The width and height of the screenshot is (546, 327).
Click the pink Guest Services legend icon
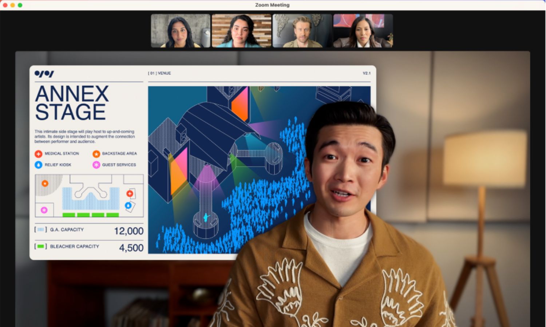(96, 165)
